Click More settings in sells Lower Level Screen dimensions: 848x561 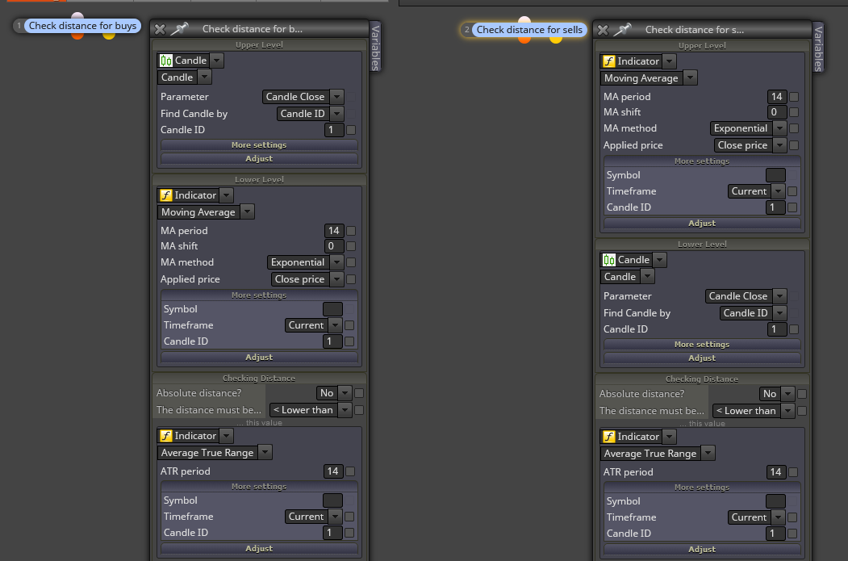pyautogui.click(x=702, y=345)
